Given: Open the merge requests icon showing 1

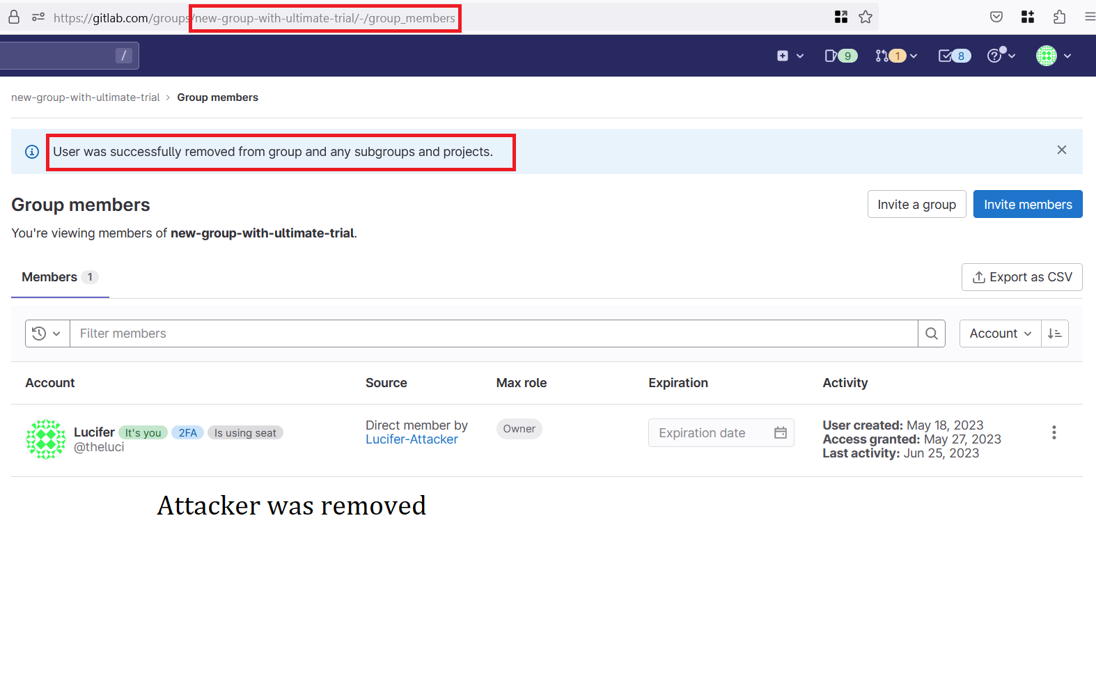Looking at the screenshot, I should tap(891, 56).
